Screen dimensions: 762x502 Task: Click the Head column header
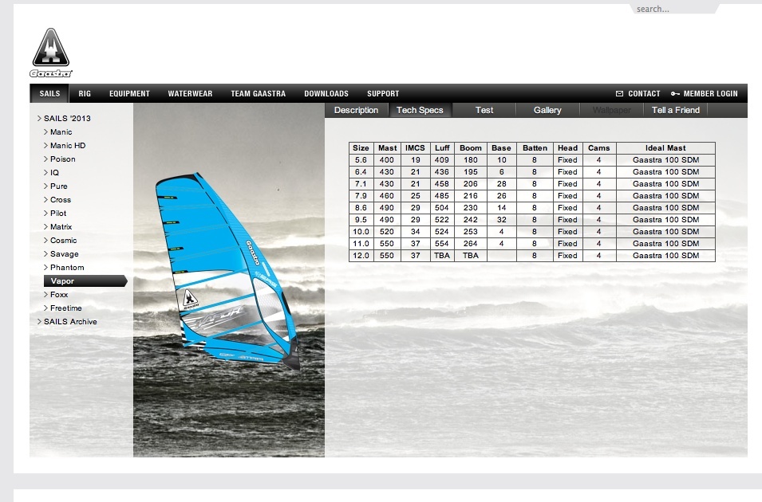567,148
